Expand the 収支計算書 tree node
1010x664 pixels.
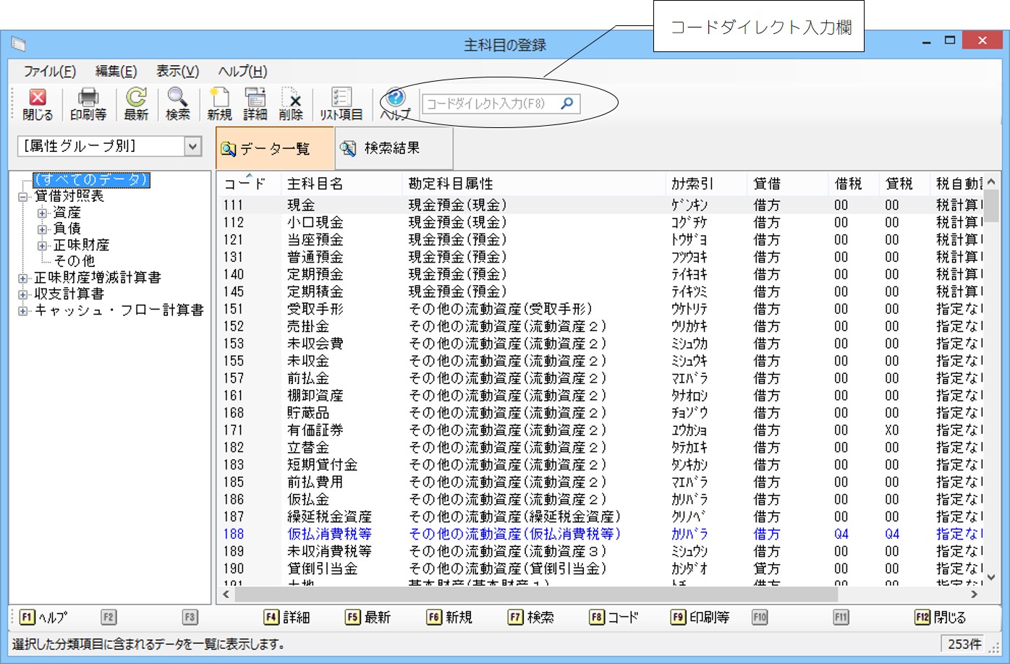tap(23, 294)
